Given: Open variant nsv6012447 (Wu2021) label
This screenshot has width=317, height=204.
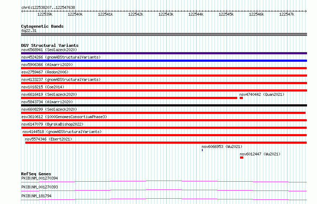Looking at the screenshot, I should pyautogui.click(x=260, y=154).
